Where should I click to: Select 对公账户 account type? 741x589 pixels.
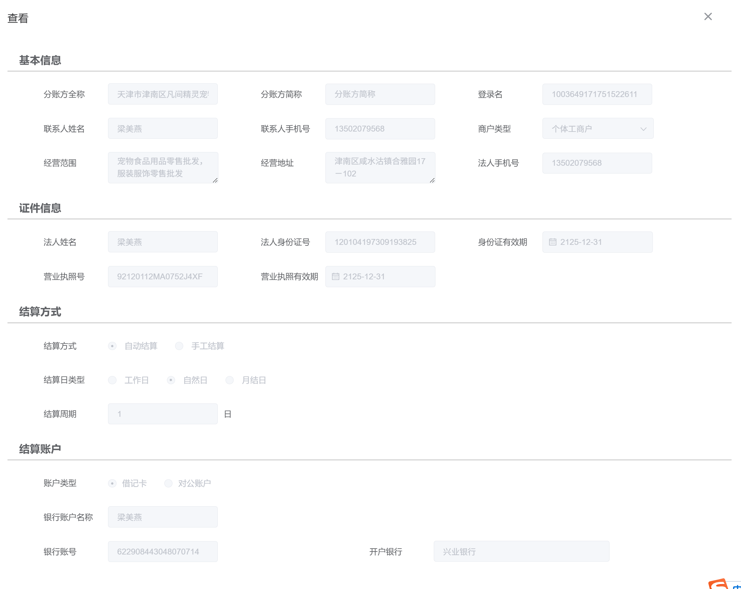coord(169,483)
